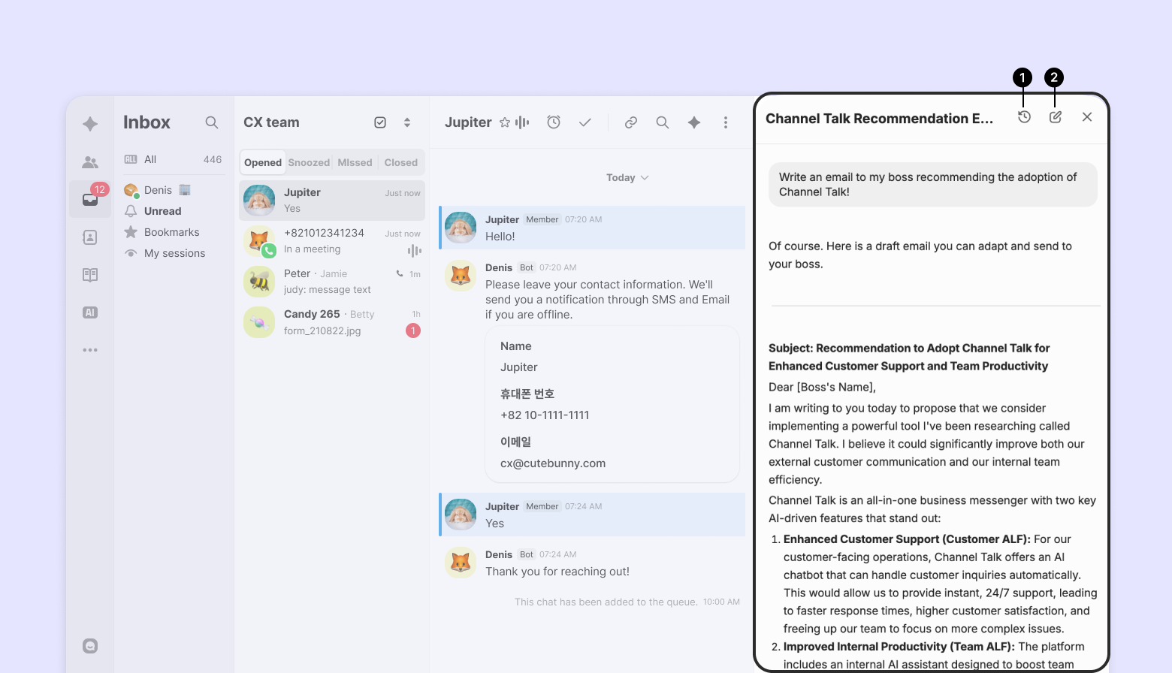Open the Unread filter

[x=173, y=211]
